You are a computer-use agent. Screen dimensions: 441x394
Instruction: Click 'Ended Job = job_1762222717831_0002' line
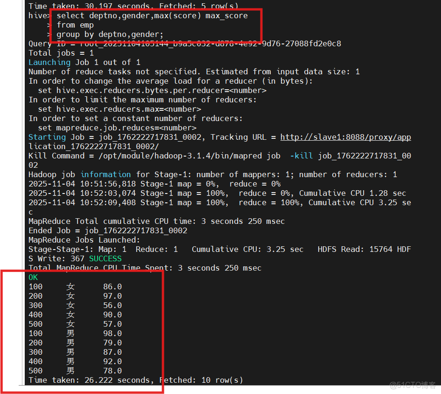tap(108, 231)
